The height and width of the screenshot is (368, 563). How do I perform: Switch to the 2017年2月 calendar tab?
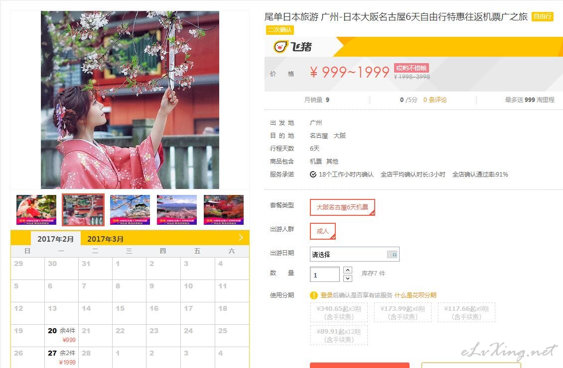(55, 239)
